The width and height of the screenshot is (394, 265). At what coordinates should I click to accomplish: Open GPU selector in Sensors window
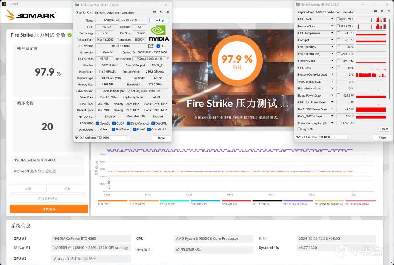point(323,137)
